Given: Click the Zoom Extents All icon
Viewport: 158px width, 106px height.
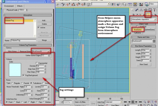Looking at the screenshot, I should [155, 102].
